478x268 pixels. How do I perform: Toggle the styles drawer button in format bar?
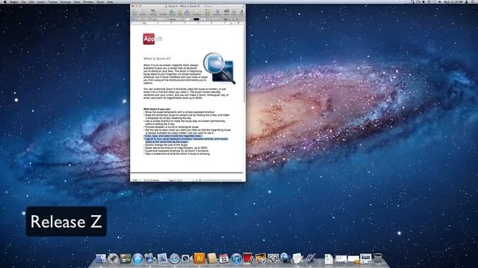[x=133, y=19]
